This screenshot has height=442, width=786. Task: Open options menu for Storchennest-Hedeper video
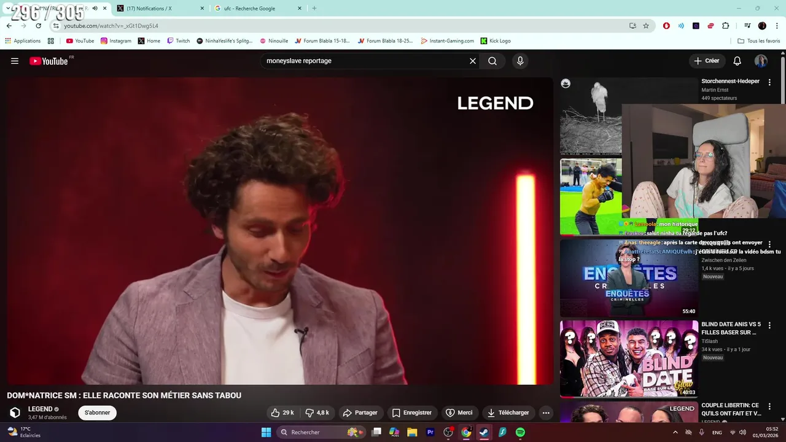[769, 82]
